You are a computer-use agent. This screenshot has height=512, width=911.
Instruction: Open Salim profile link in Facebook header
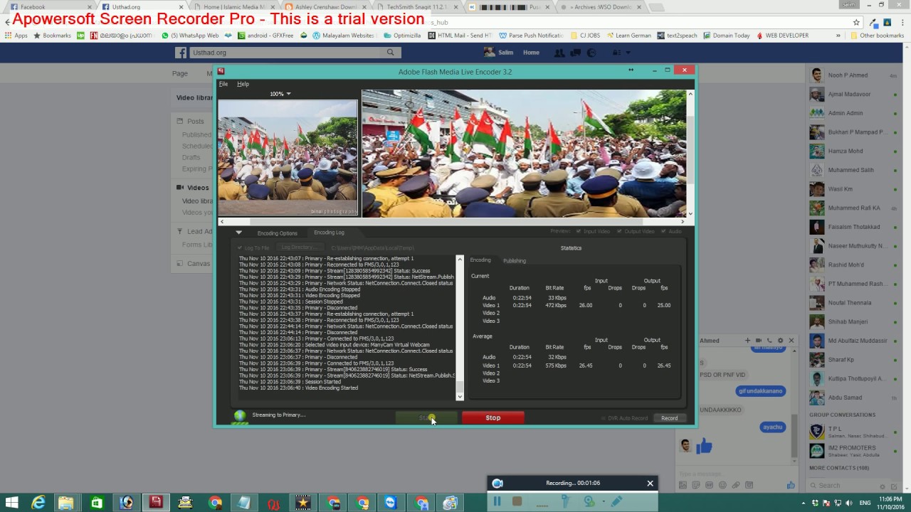click(x=500, y=53)
